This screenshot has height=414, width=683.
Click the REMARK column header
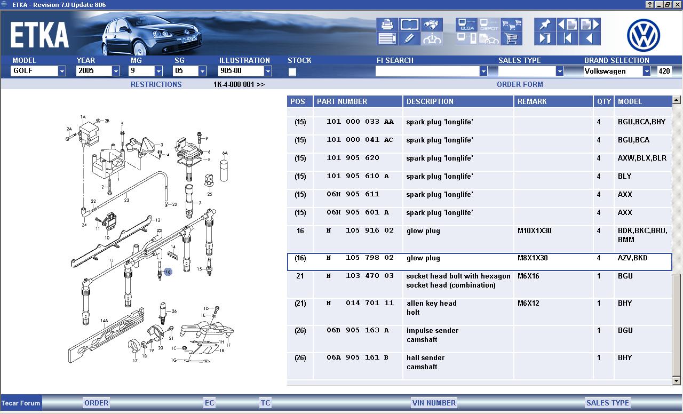point(554,101)
